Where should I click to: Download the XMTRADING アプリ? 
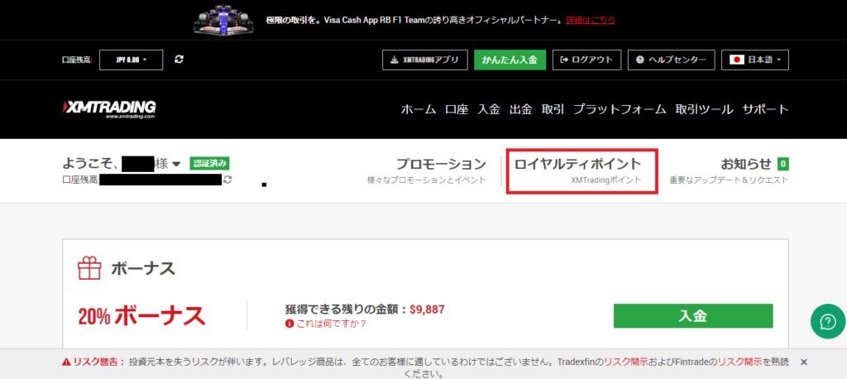point(424,60)
